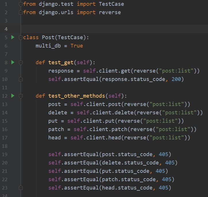Image resolution: width=208 pixels, height=197 pixels.
Task: Click the run arrow beside test_get
Action: click(12, 62)
